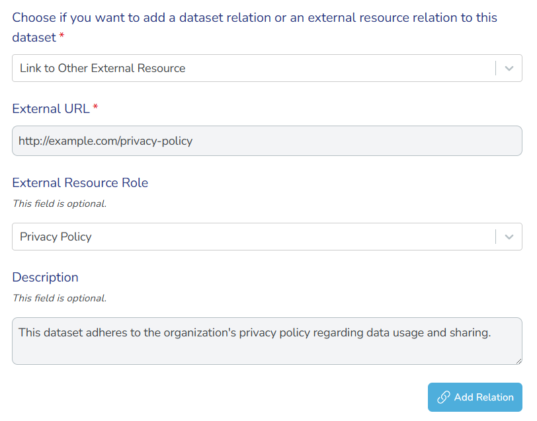The width and height of the screenshot is (537, 421).
Task: Click the 'External URL' field label
Action: [51, 108]
